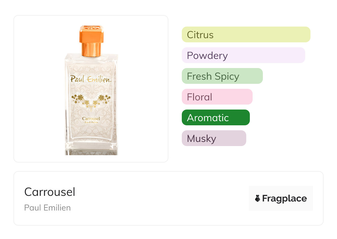The image size is (337, 239).
Task: Pick the pink Floral accord bar
Action: [x=217, y=97]
